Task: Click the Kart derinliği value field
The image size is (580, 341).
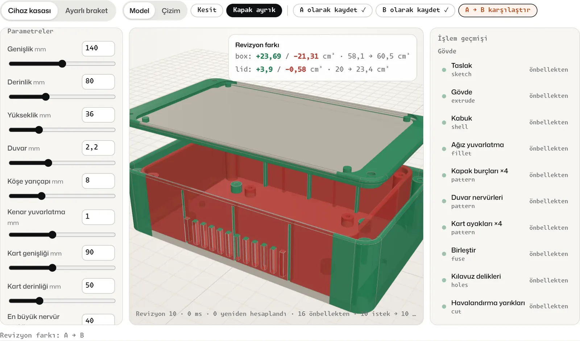Action: click(98, 286)
